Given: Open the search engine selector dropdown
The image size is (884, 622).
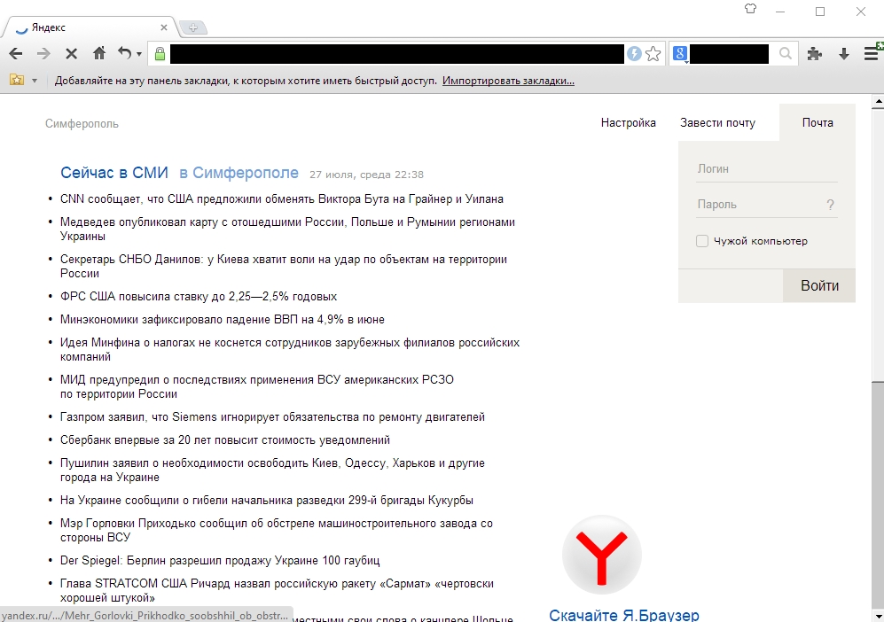Looking at the screenshot, I should [680, 54].
